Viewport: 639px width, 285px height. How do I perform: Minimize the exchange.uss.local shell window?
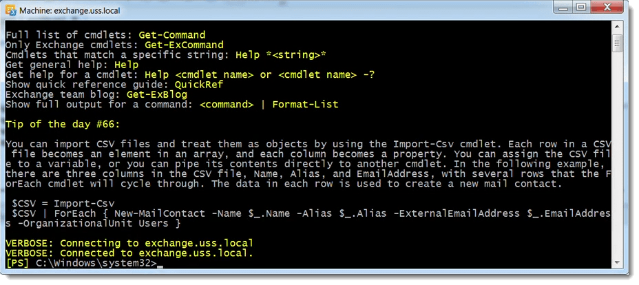click(563, 8)
